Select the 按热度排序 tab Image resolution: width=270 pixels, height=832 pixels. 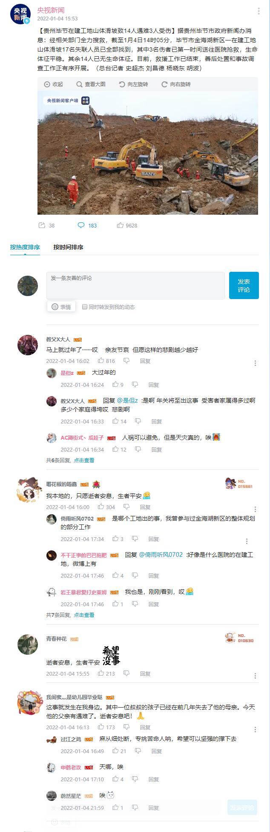pyautogui.click(x=25, y=247)
